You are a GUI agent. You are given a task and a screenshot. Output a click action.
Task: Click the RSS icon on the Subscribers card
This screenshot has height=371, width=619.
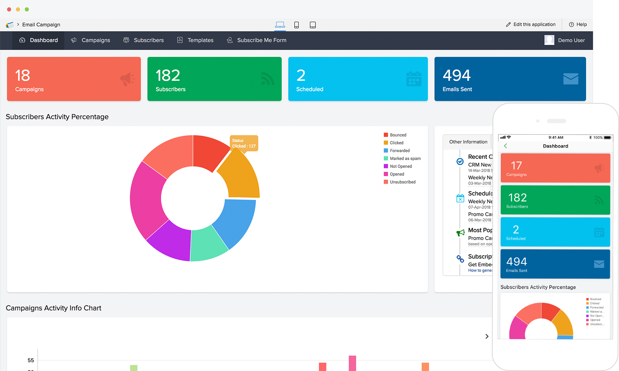(268, 78)
